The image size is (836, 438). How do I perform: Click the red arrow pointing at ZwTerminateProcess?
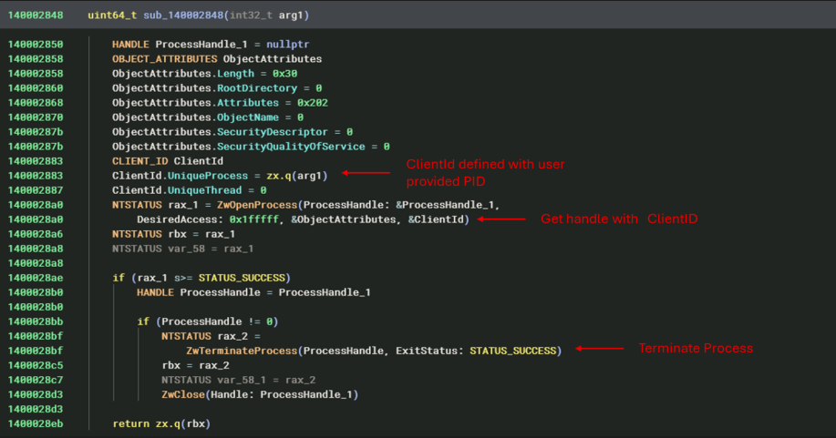(597, 350)
